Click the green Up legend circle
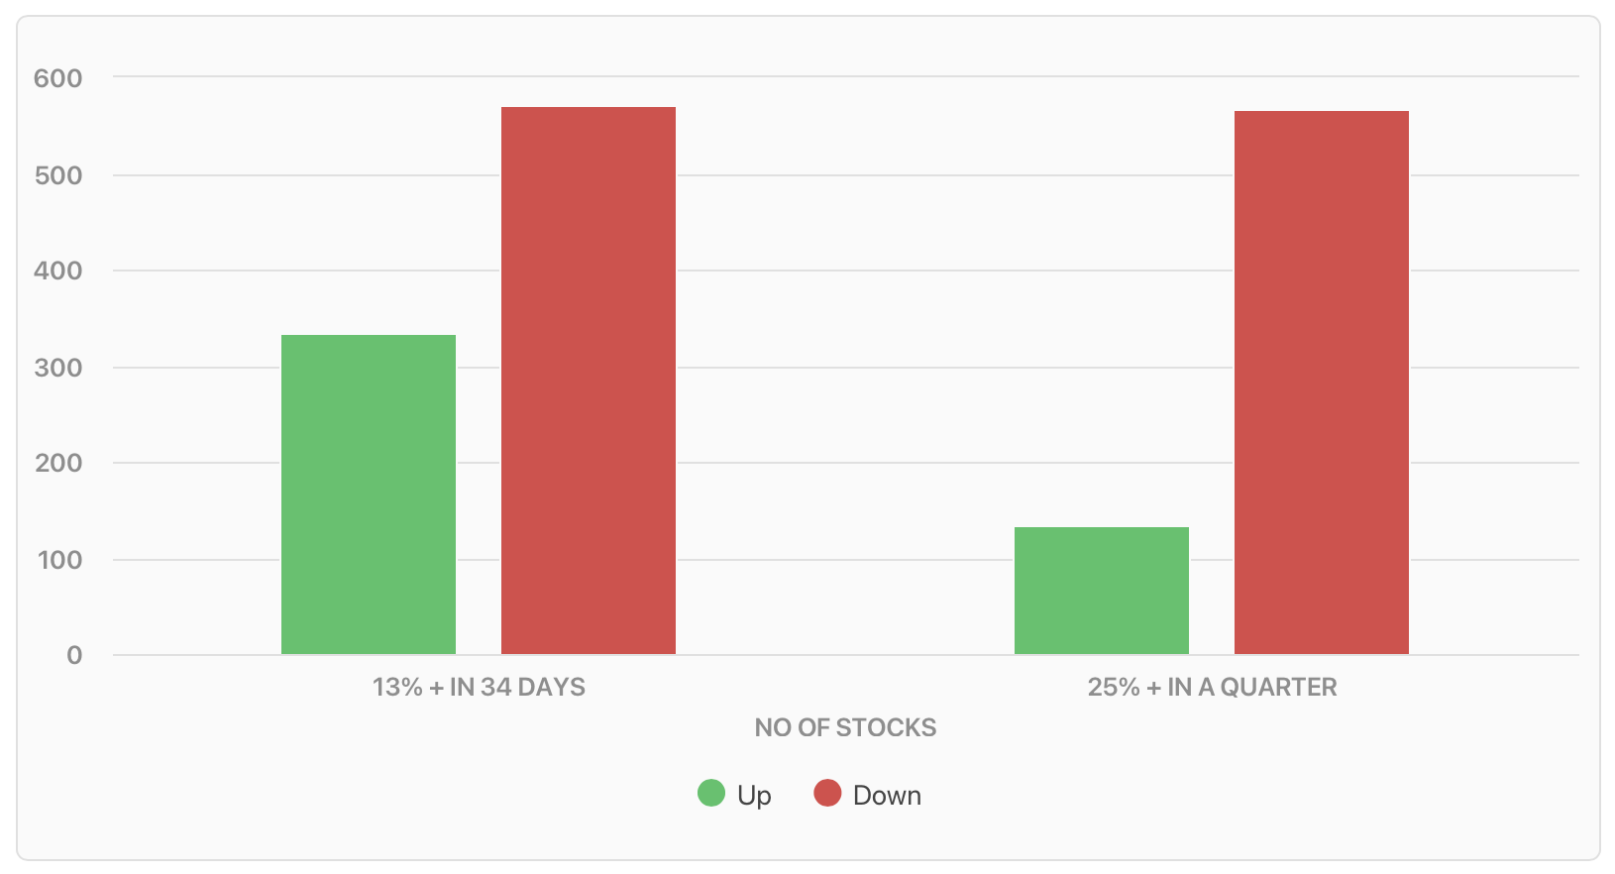The height and width of the screenshot is (874, 1615). [711, 794]
